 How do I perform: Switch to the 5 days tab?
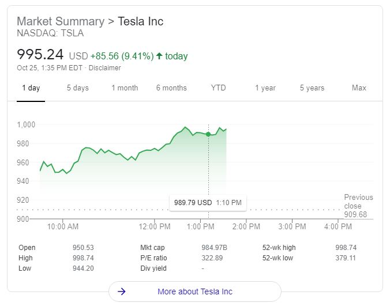77,88
